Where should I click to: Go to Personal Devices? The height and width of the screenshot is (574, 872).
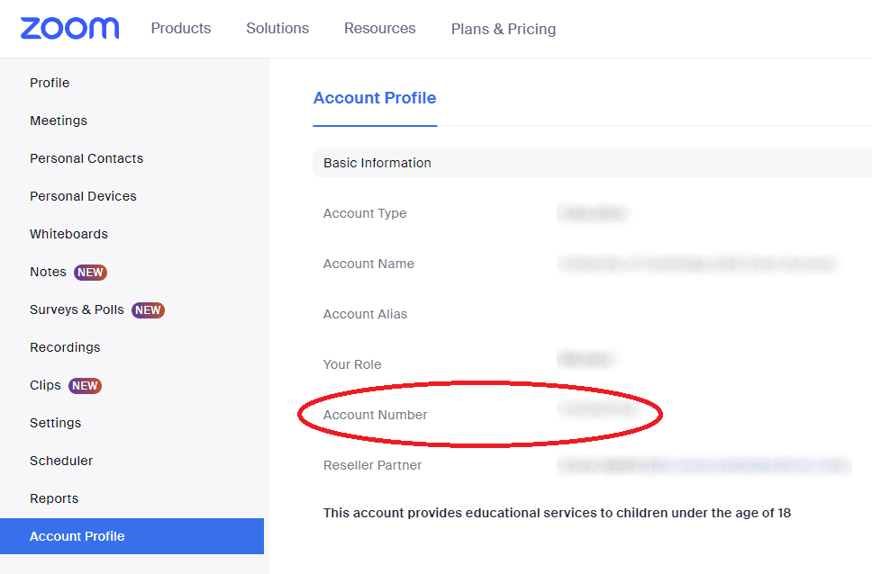[x=83, y=196]
